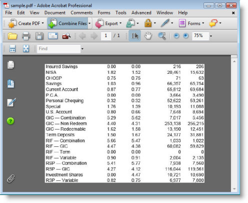Image resolution: width=248 pixels, height=203 pixels.
Task: Open the Help menu
Action: [183, 13]
